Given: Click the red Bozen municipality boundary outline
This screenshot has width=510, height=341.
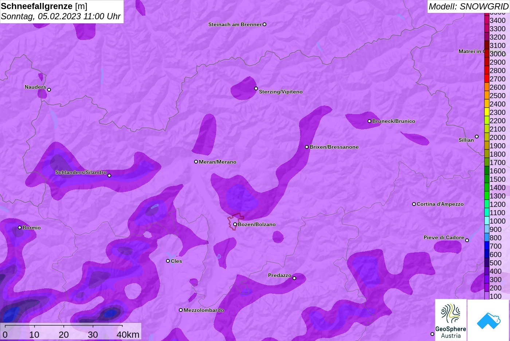Looking at the screenshot, I should [236, 221].
